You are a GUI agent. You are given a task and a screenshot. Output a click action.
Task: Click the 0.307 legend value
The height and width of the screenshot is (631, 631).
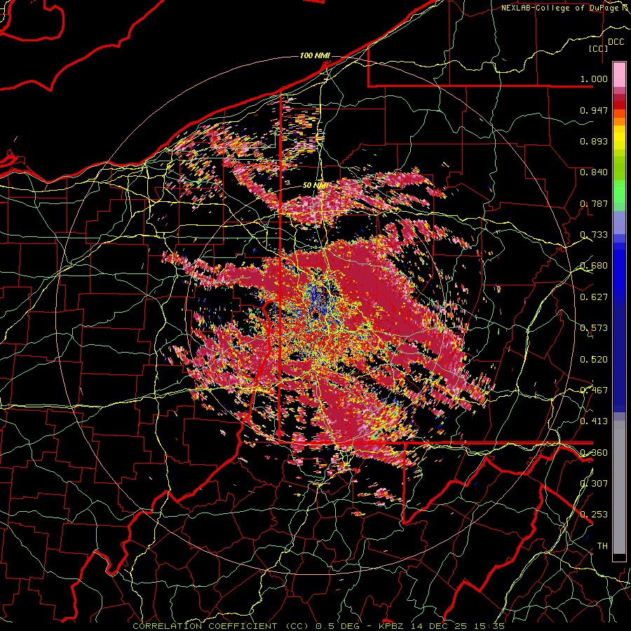594,483
